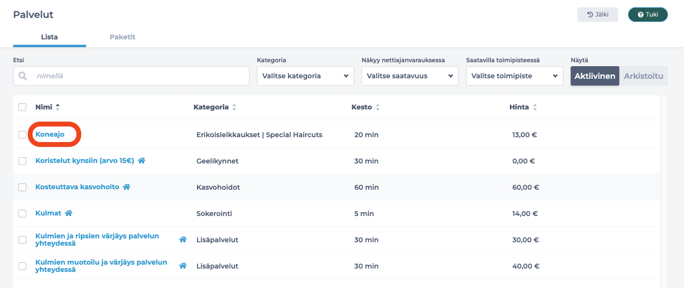Sort services using the Hinta sort arrows
The image size is (684, 288).
tap(535, 107)
